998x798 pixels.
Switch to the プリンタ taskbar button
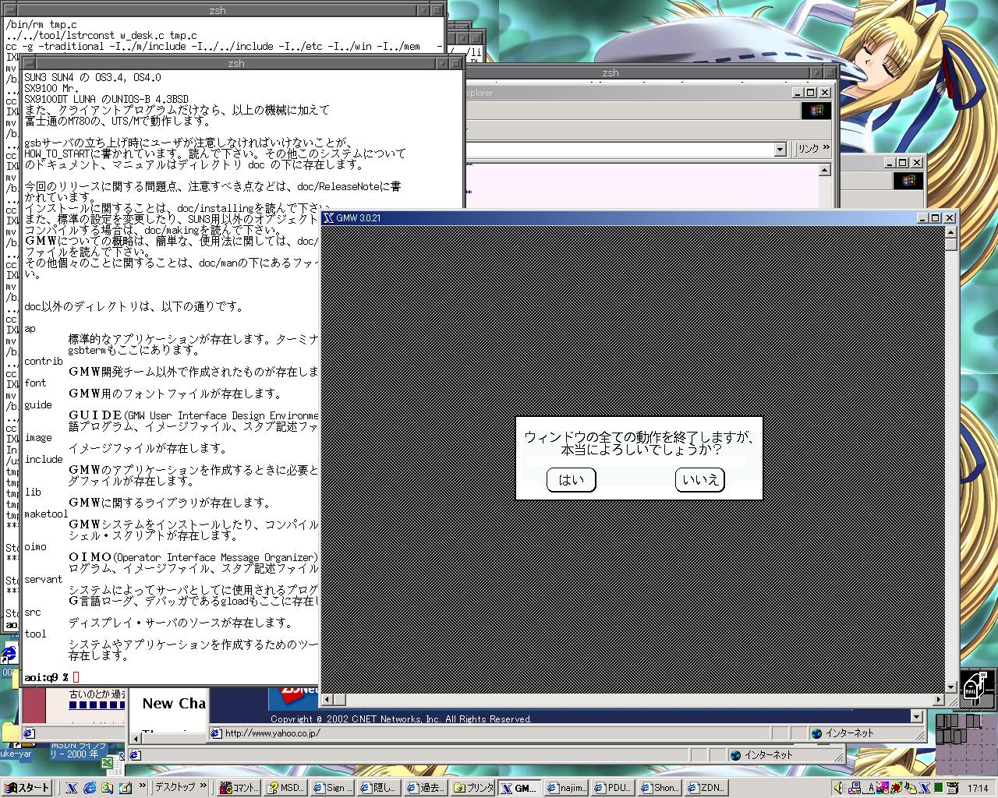pyautogui.click(x=473, y=788)
